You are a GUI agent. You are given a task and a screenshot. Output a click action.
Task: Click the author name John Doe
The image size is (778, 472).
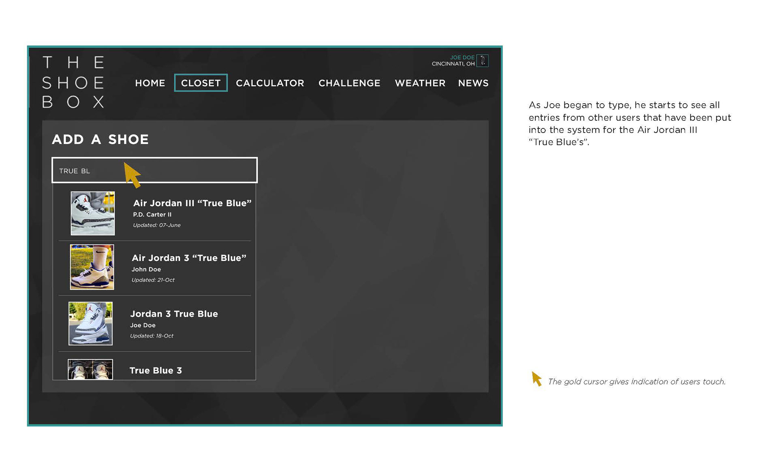(146, 269)
